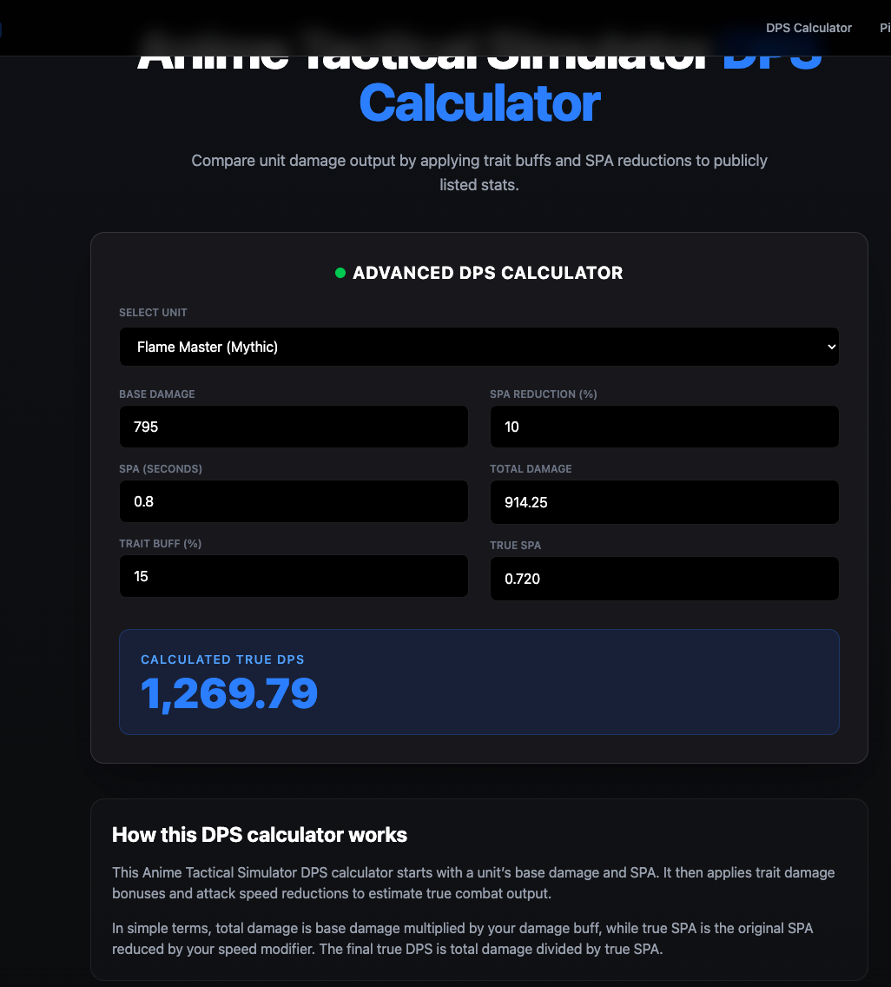
Task: Click the BASE DAMAGE label
Action: 157,394
